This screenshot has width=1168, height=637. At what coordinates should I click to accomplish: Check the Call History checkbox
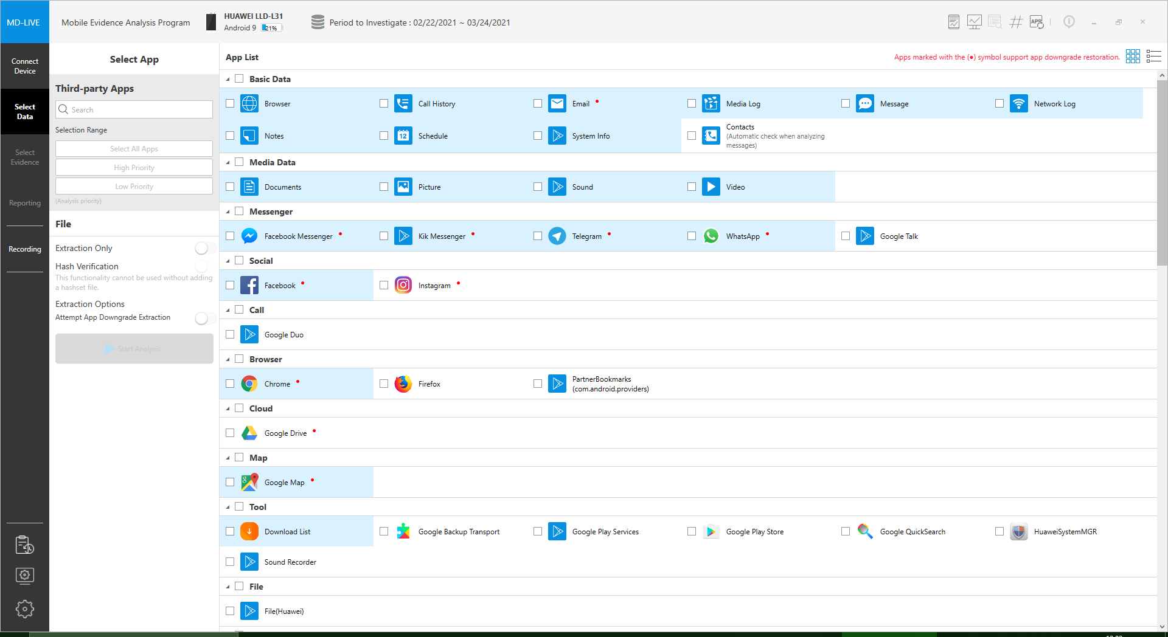[384, 103]
